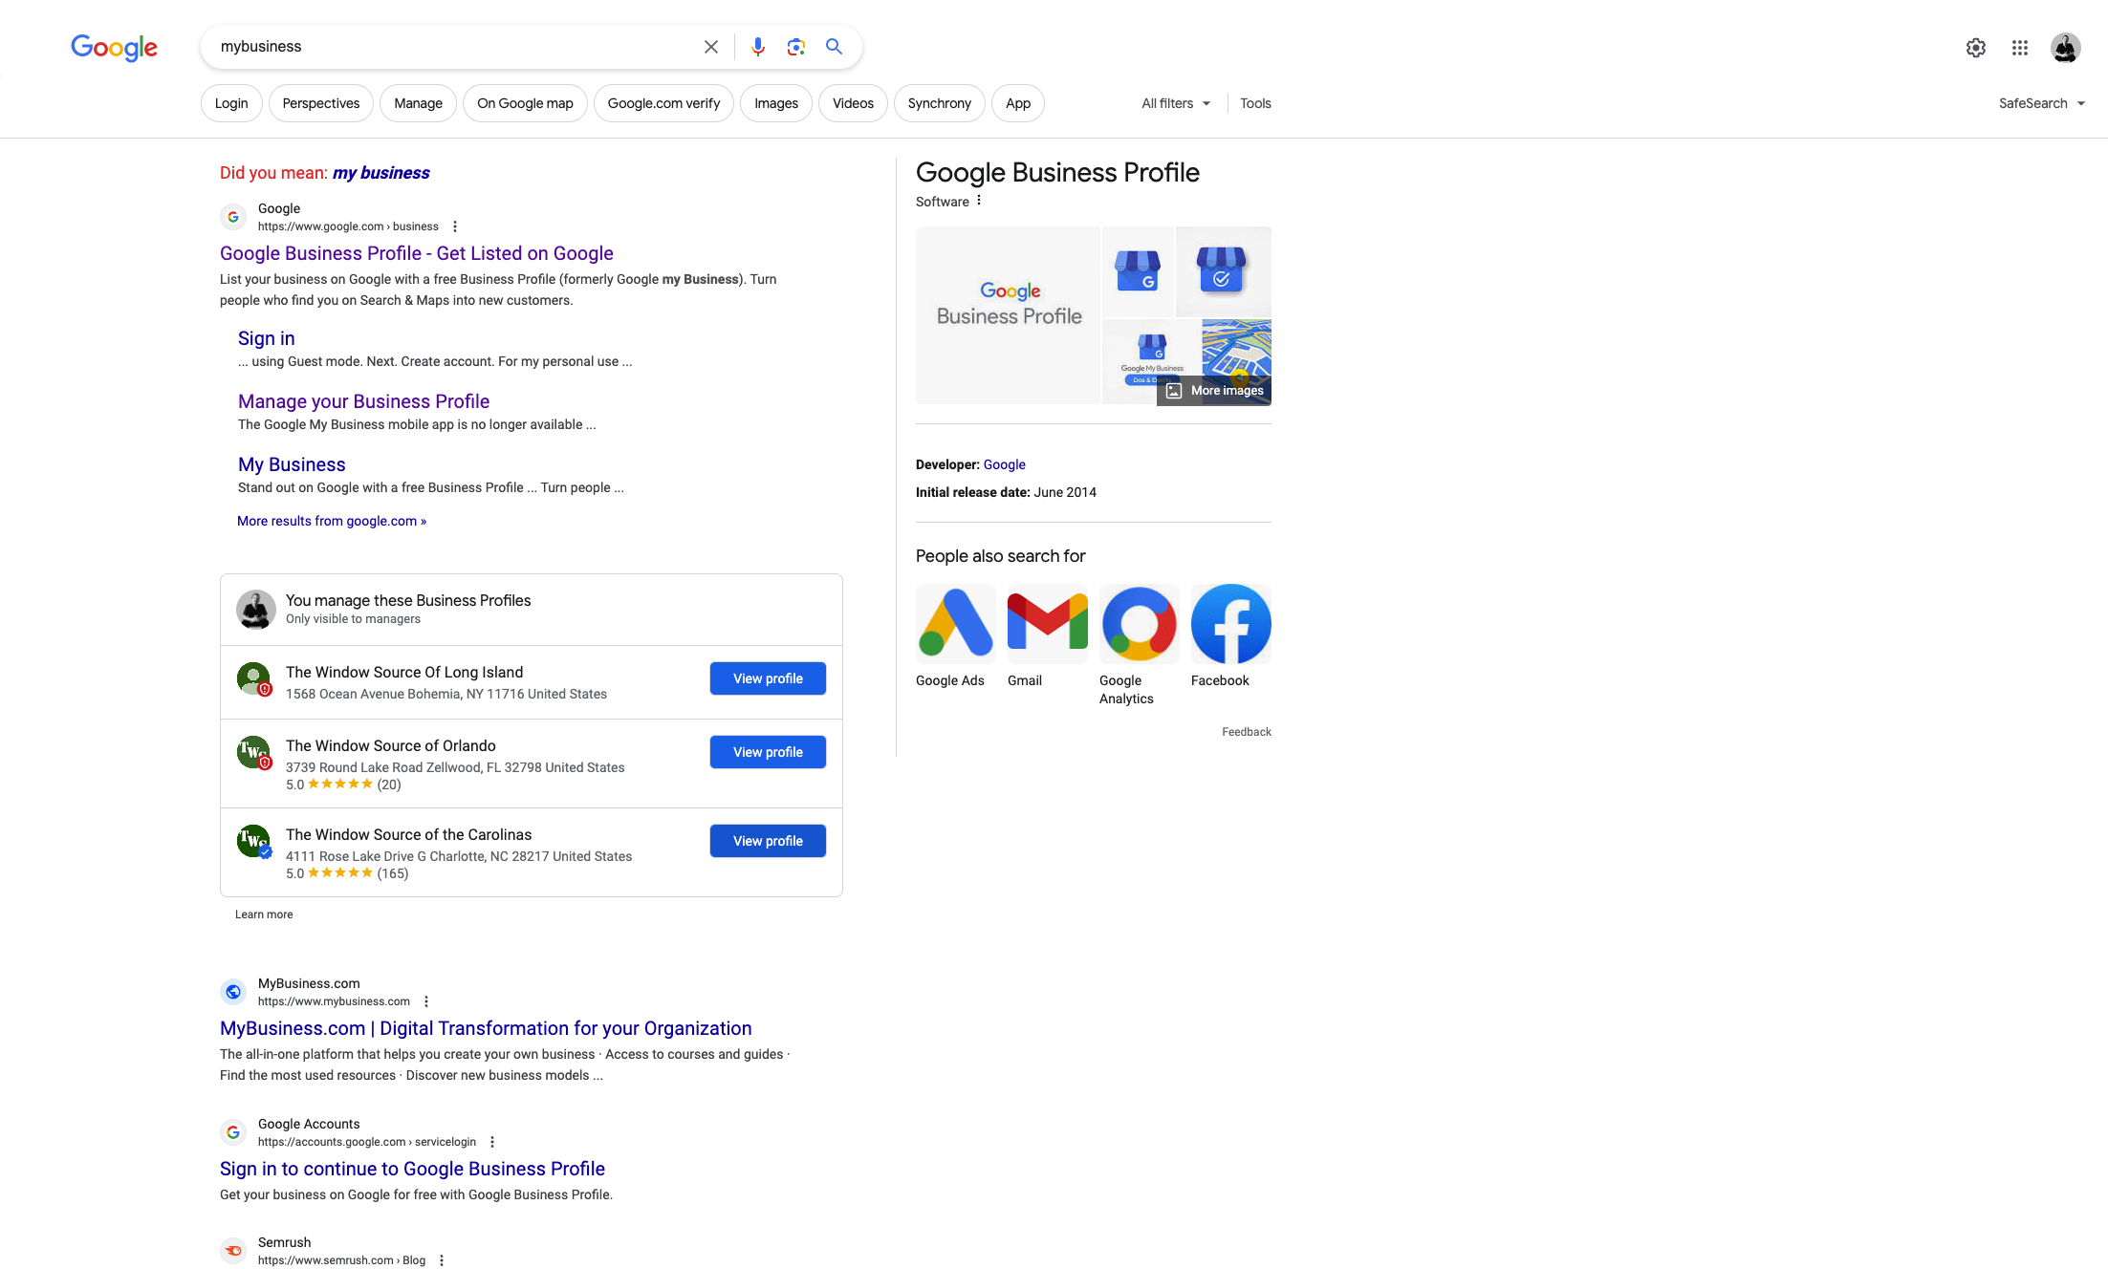Select the Facebook icon
Screen dimensions: 2108x1269
coord(1230,624)
